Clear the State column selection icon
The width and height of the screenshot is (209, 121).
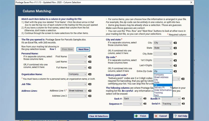coord(175,48)
